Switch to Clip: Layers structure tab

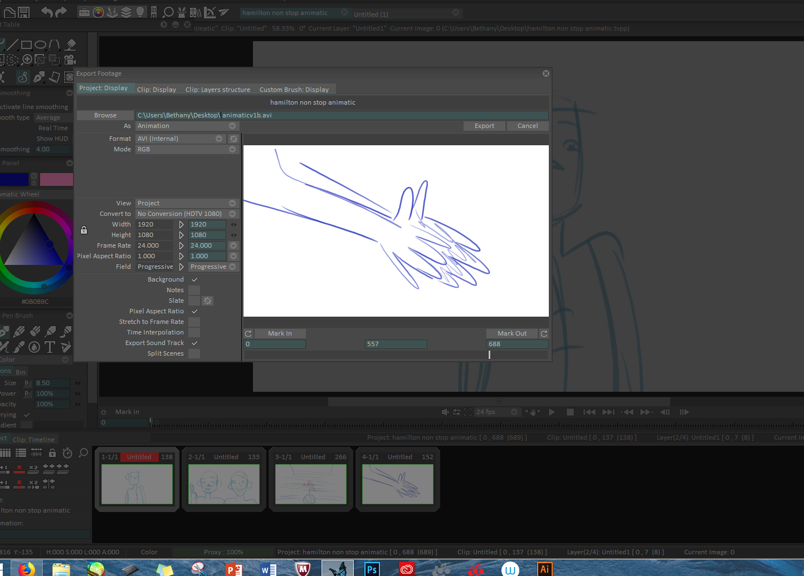click(218, 90)
